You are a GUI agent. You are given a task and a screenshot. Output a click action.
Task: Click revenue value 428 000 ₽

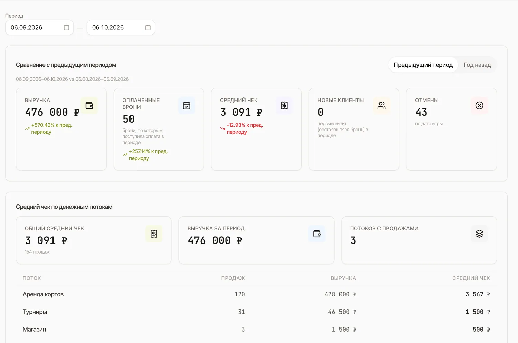(x=340, y=294)
